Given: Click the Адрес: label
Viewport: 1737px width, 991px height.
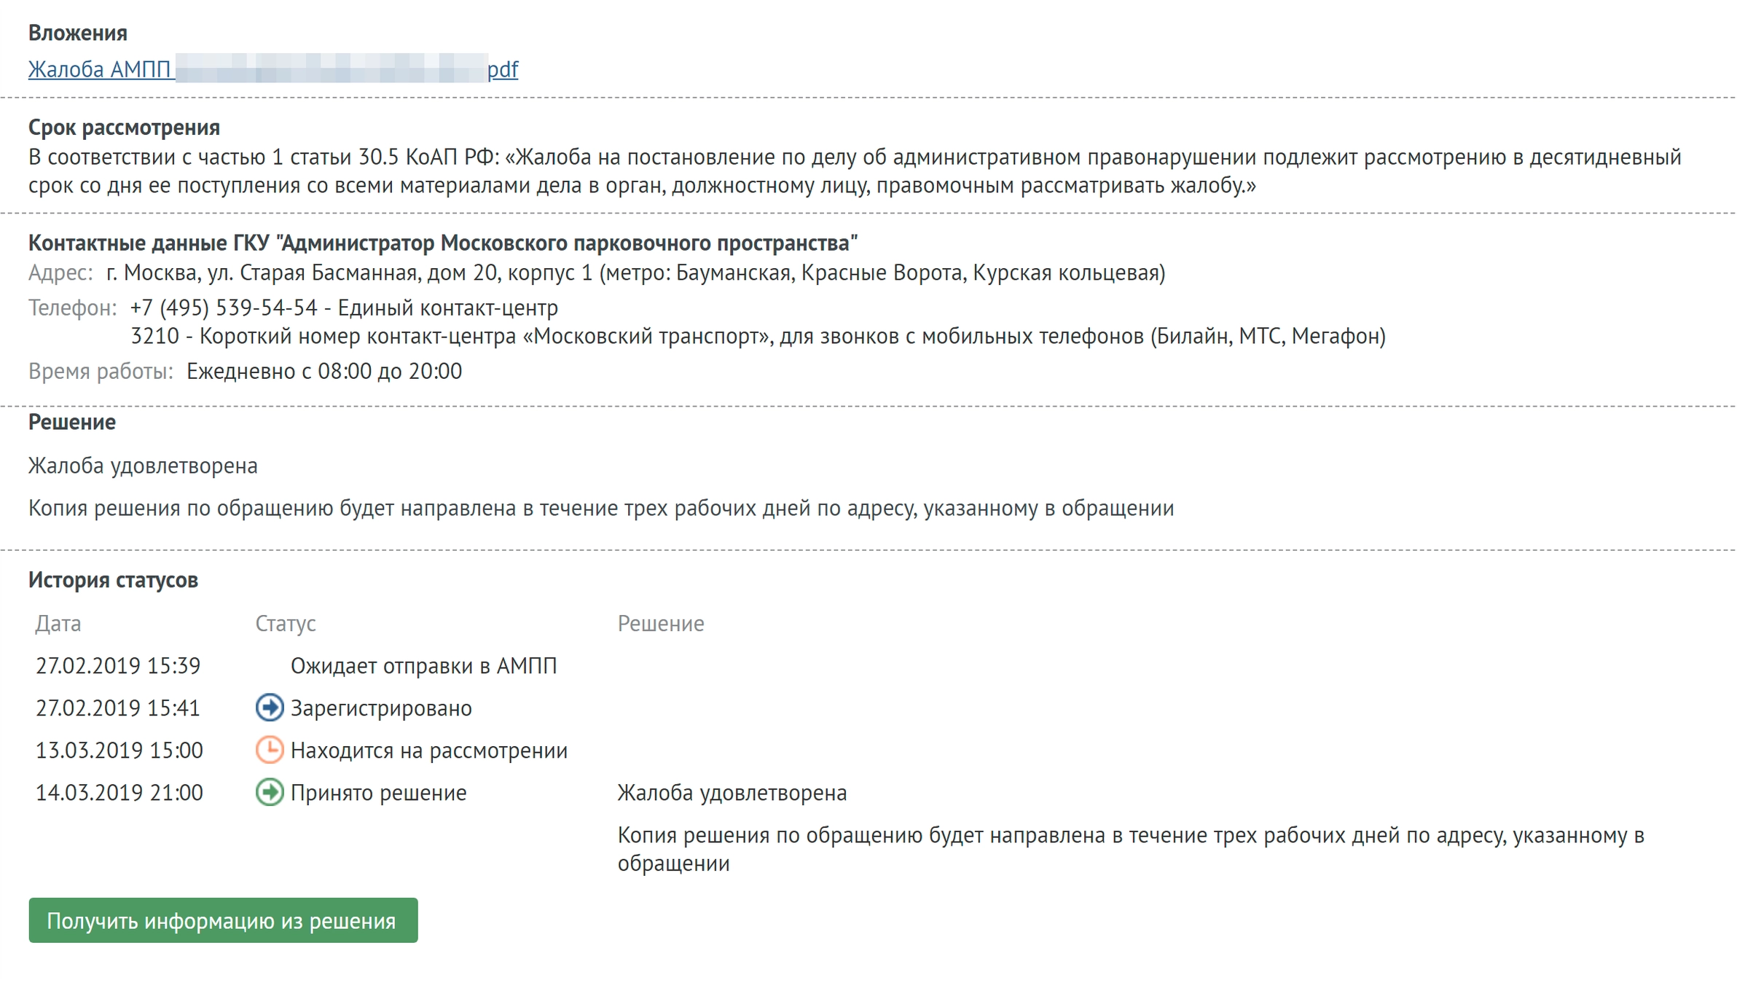Looking at the screenshot, I should [60, 273].
